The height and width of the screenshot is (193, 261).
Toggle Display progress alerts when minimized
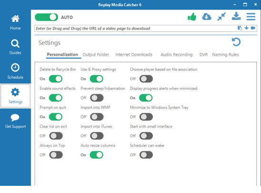click(146, 98)
